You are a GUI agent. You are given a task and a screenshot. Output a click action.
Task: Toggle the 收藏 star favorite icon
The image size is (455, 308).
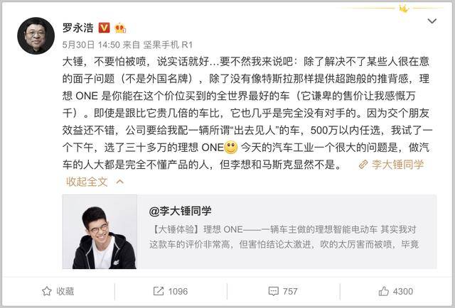[x=47, y=291]
